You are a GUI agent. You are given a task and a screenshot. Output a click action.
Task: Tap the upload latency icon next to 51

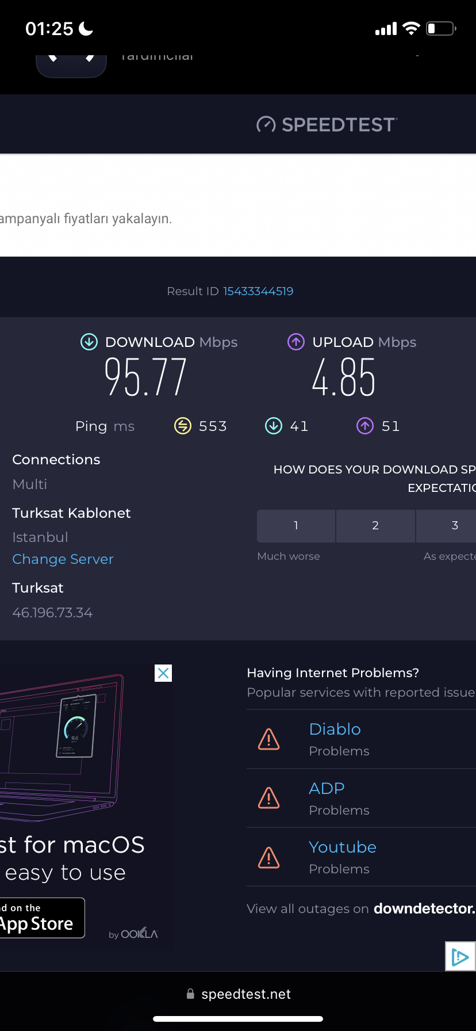coord(365,426)
